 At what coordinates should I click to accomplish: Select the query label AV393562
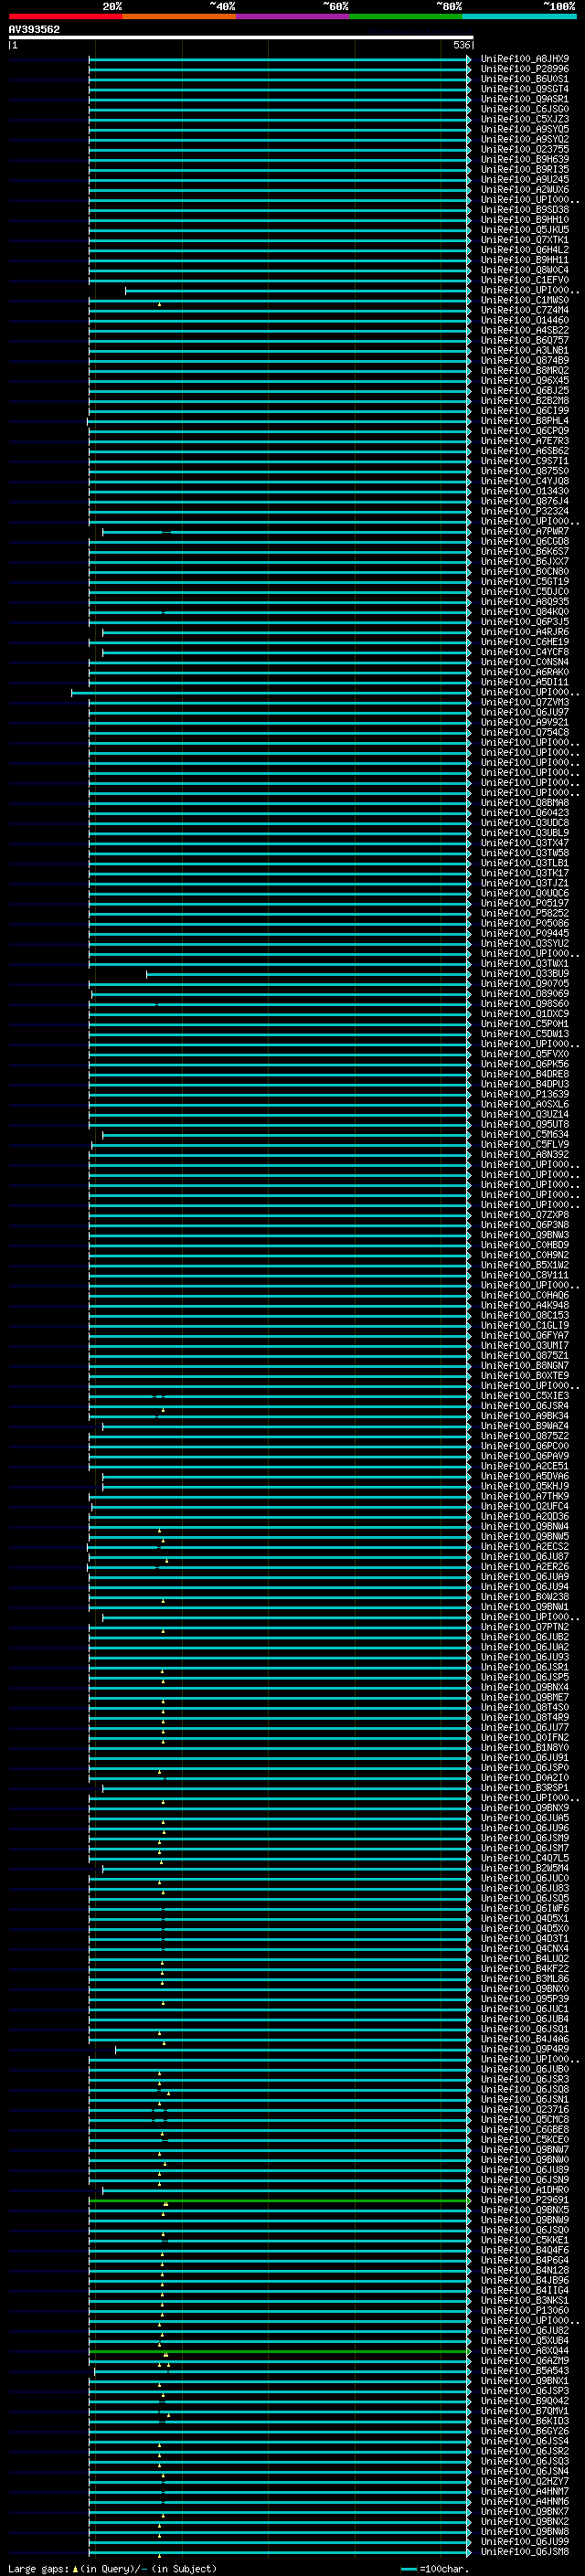(34, 29)
